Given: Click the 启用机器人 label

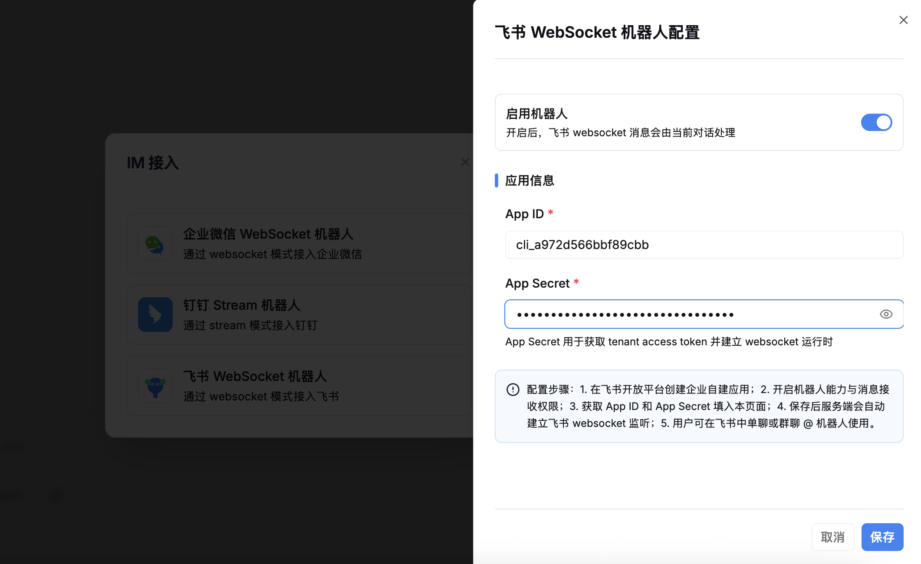Looking at the screenshot, I should 537,114.
